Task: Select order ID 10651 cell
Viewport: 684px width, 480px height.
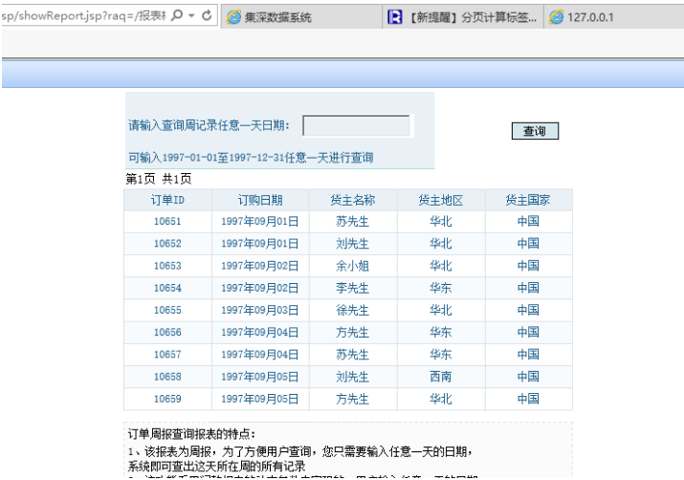Action: 167,222
